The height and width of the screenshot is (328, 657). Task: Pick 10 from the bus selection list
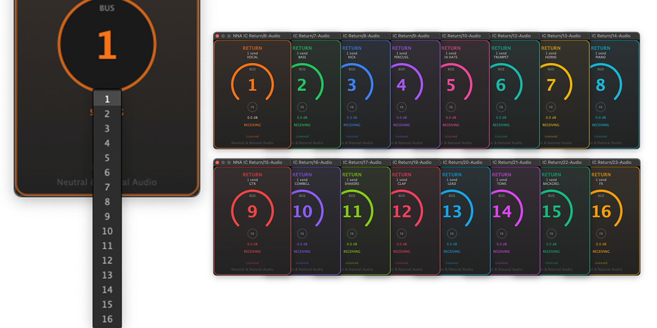coord(107,231)
